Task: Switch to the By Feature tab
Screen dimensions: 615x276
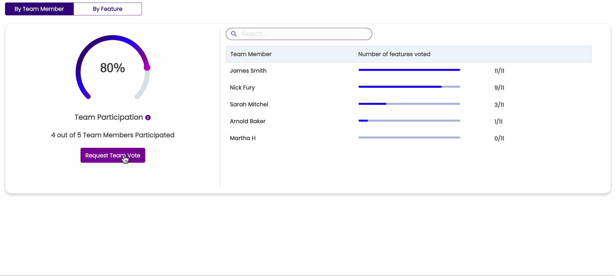Action: 107,9
